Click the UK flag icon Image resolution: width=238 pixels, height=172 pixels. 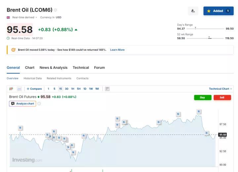coord(8,17)
